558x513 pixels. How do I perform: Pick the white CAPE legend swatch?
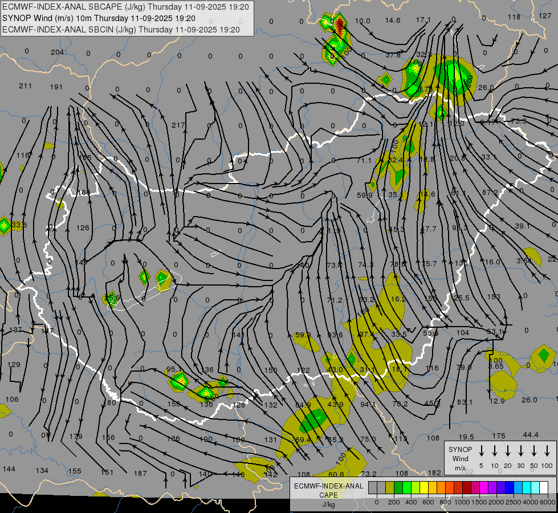tap(543, 488)
